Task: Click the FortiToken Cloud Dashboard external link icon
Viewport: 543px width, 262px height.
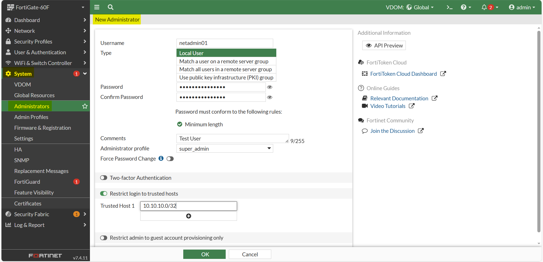Action: coord(443,74)
